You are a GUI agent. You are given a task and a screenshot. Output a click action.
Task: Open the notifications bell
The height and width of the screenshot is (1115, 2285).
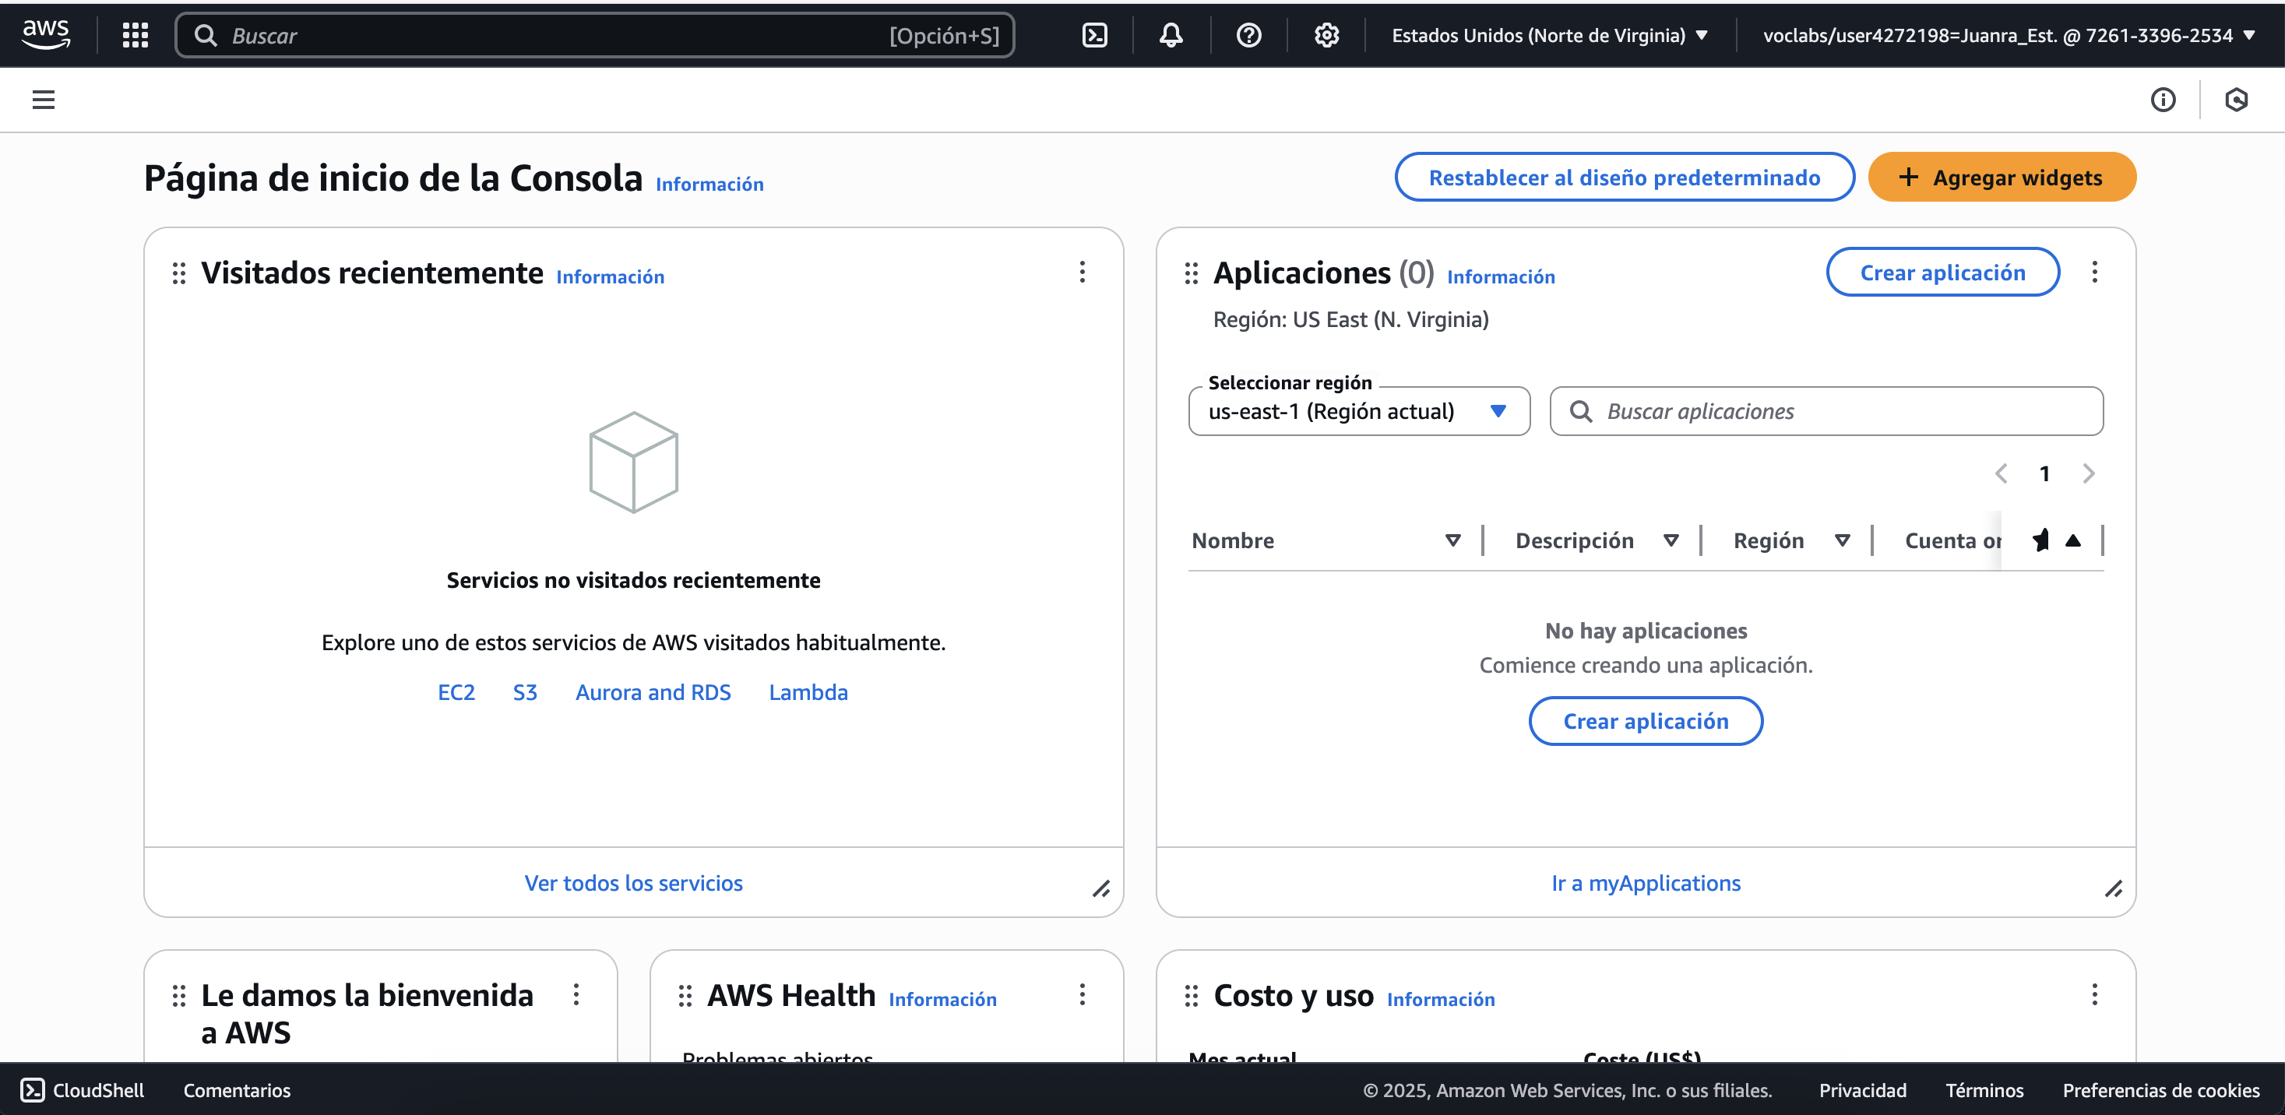tap(1171, 36)
